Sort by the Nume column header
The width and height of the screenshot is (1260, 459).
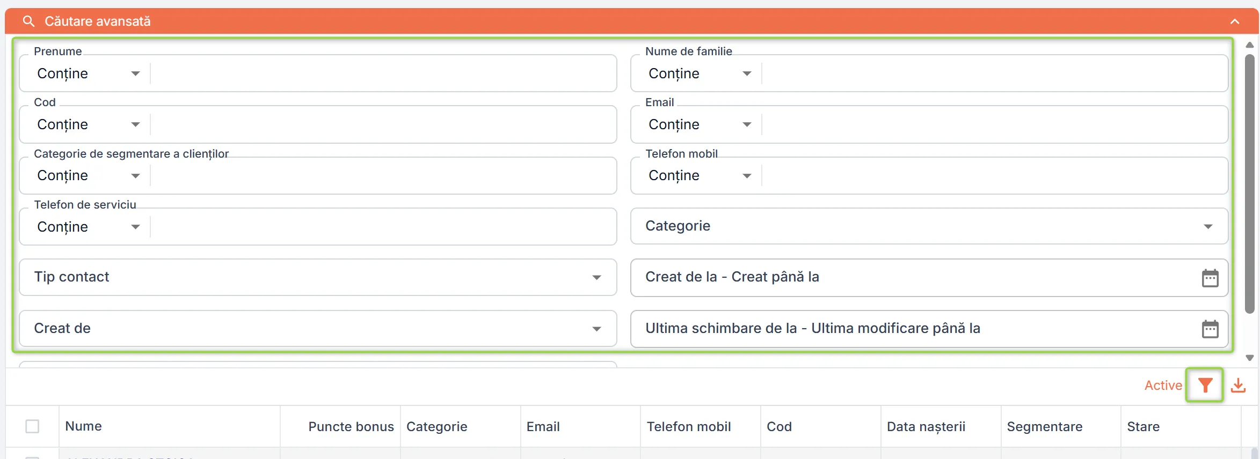83,426
